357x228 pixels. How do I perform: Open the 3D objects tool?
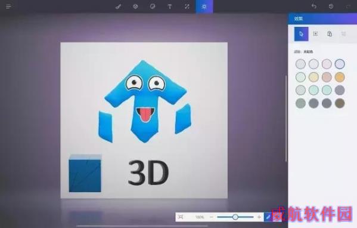pos(135,7)
